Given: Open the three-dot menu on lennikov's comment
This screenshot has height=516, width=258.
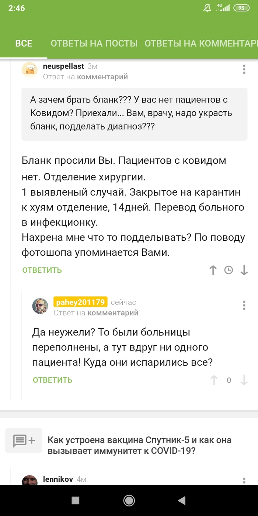Looking at the screenshot, I should tap(244, 480).
